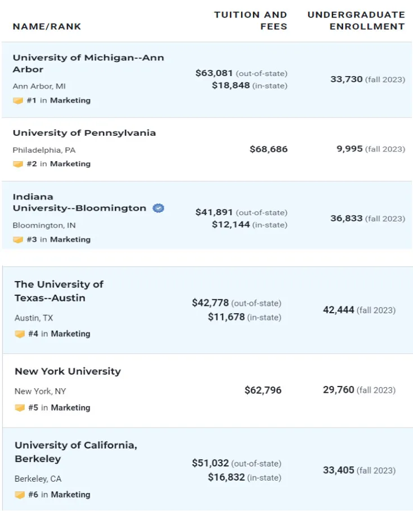
Task: Open The University of Texas--Austin link
Action: click(x=59, y=291)
